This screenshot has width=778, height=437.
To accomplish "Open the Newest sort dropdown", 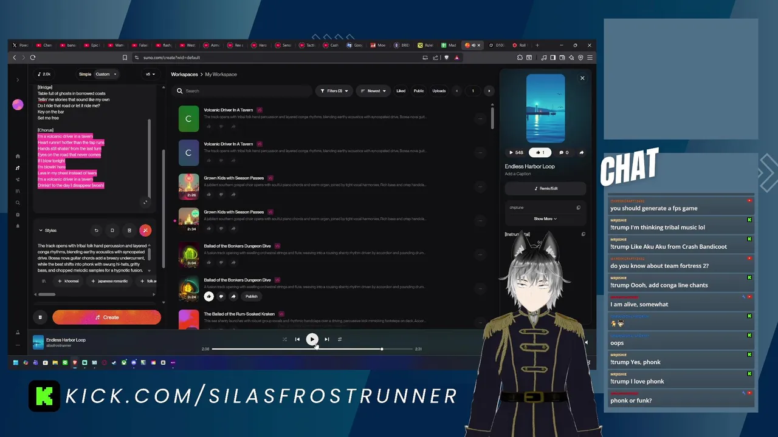I will click(x=373, y=91).
